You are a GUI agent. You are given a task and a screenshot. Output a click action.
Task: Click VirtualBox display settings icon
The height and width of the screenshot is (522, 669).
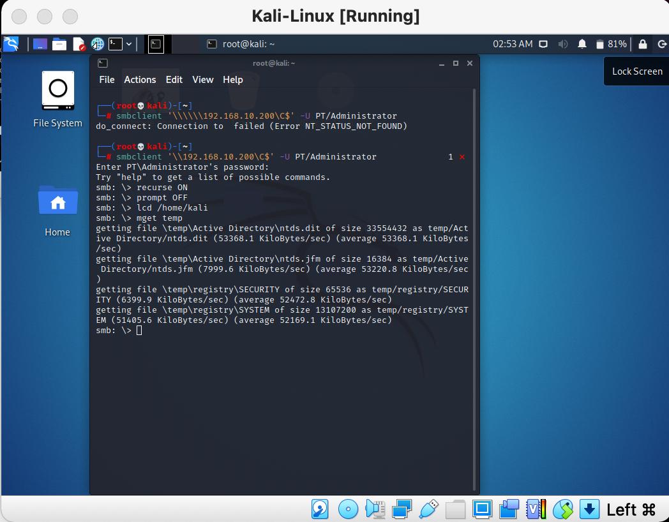click(482, 509)
